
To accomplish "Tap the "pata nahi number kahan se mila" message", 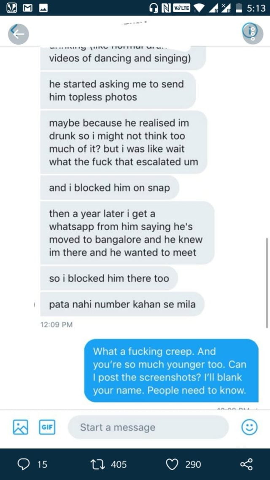I will pos(122,304).
